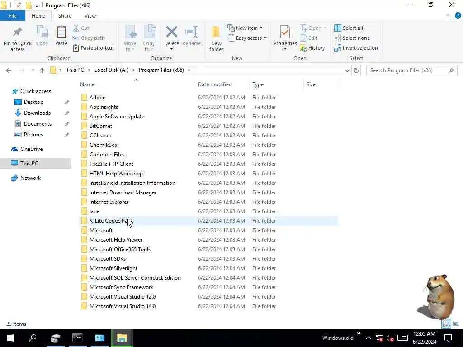Expand address bar history dropdown
Viewport: 463px width, 347px height.
347,70
